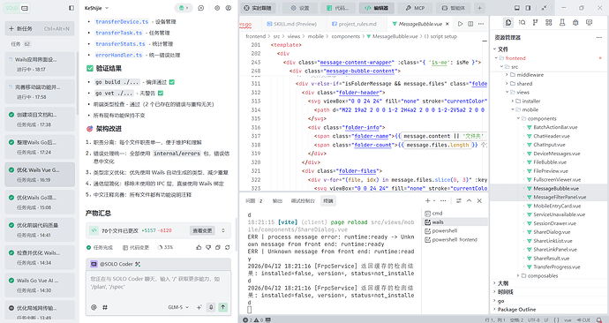Run file with editor play icon
Viewport: 609px width, 323px height.
[460, 24]
